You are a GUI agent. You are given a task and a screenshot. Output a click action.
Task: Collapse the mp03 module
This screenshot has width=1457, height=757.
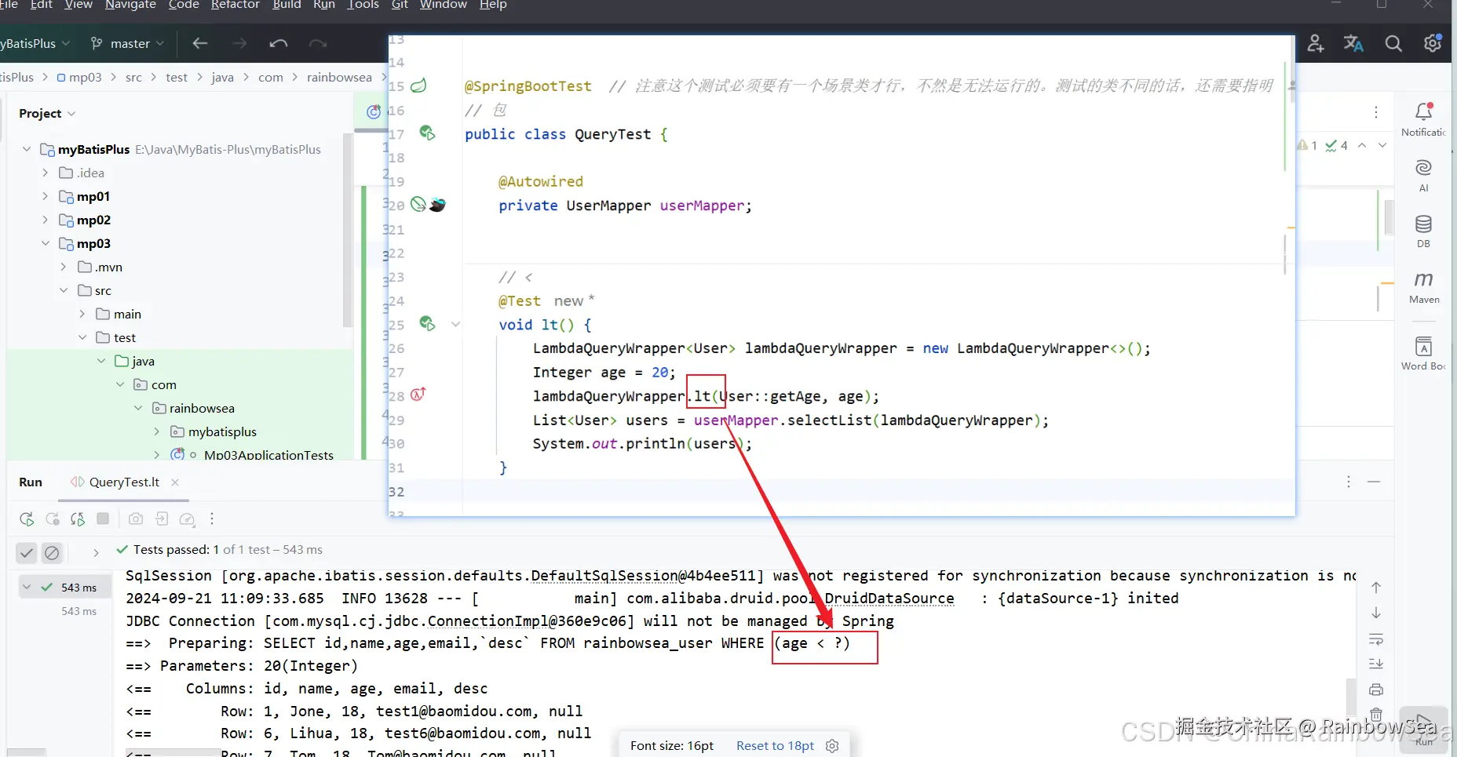click(x=46, y=243)
